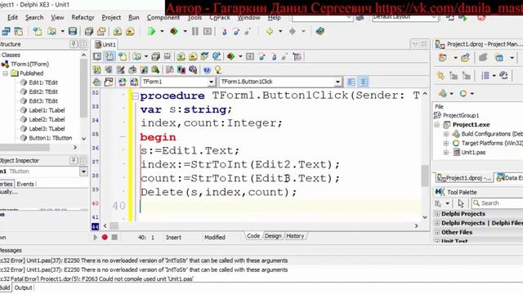Open the Edit menu
Image resolution: width=523 pixels, height=294 pixels.
[x=13, y=17]
